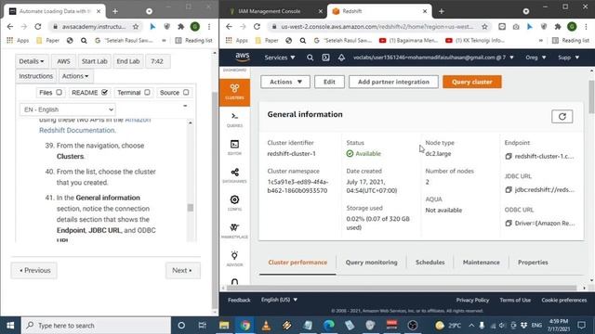This screenshot has height=334, width=595.
Task: Click the Next button in lab instructions
Action: (x=182, y=270)
